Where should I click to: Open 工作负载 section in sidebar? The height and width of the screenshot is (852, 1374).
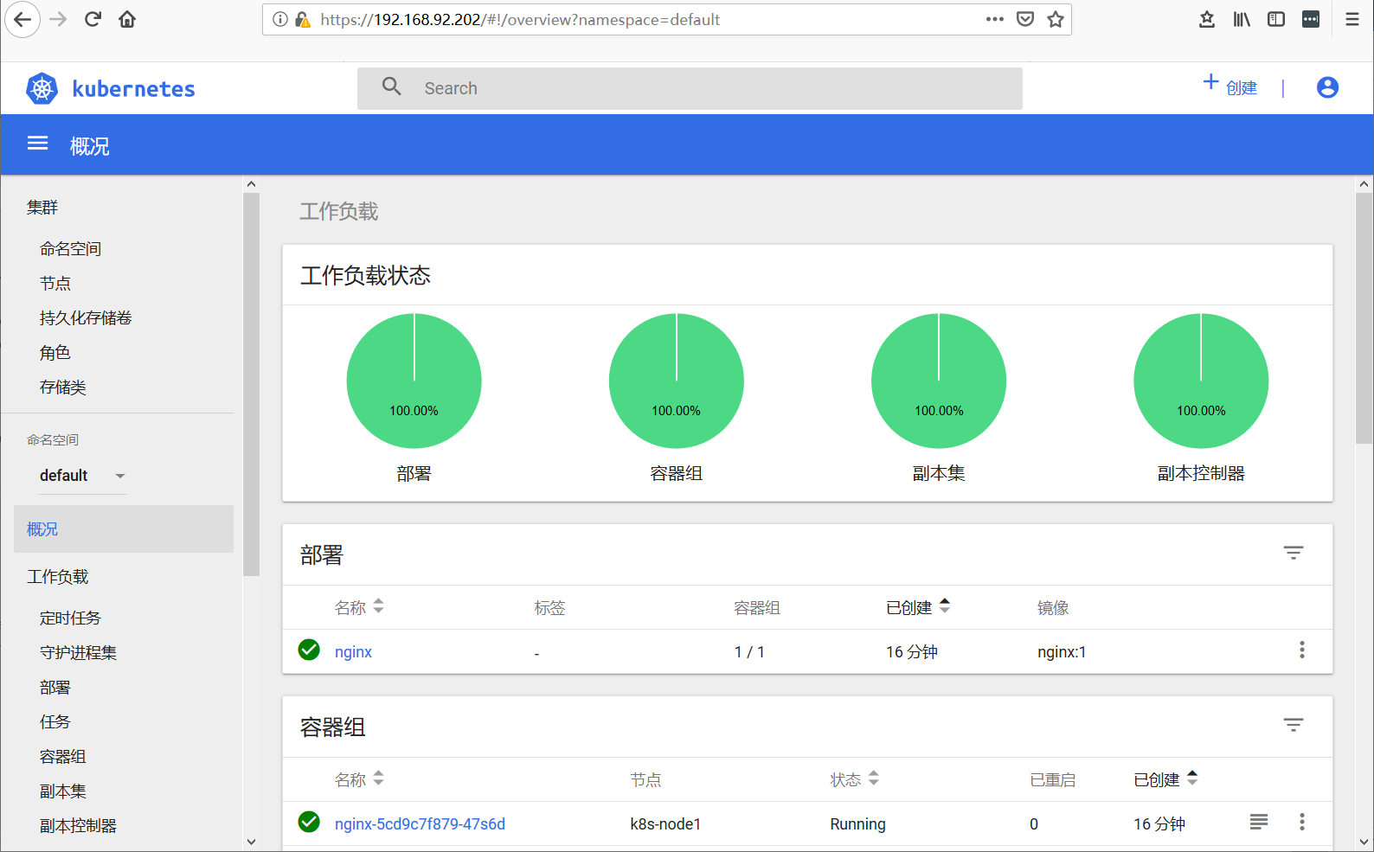click(x=58, y=577)
